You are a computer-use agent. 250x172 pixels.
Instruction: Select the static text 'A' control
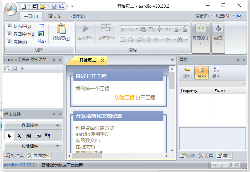click(19, 136)
